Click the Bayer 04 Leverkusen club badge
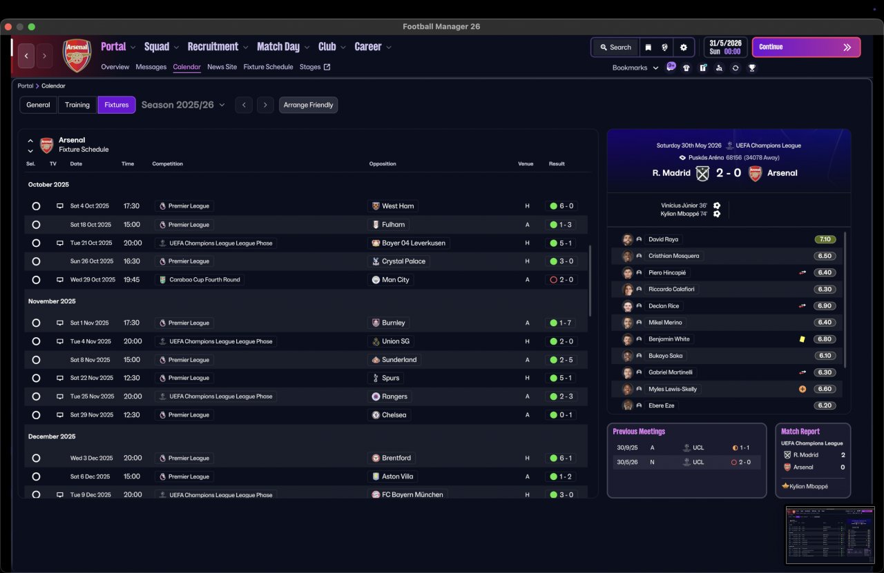 (x=376, y=243)
